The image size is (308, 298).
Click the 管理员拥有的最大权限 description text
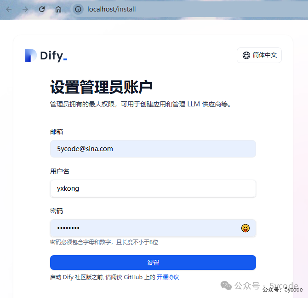tap(141, 104)
